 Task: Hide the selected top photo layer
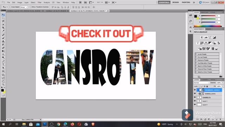pyautogui.click(x=195, y=90)
